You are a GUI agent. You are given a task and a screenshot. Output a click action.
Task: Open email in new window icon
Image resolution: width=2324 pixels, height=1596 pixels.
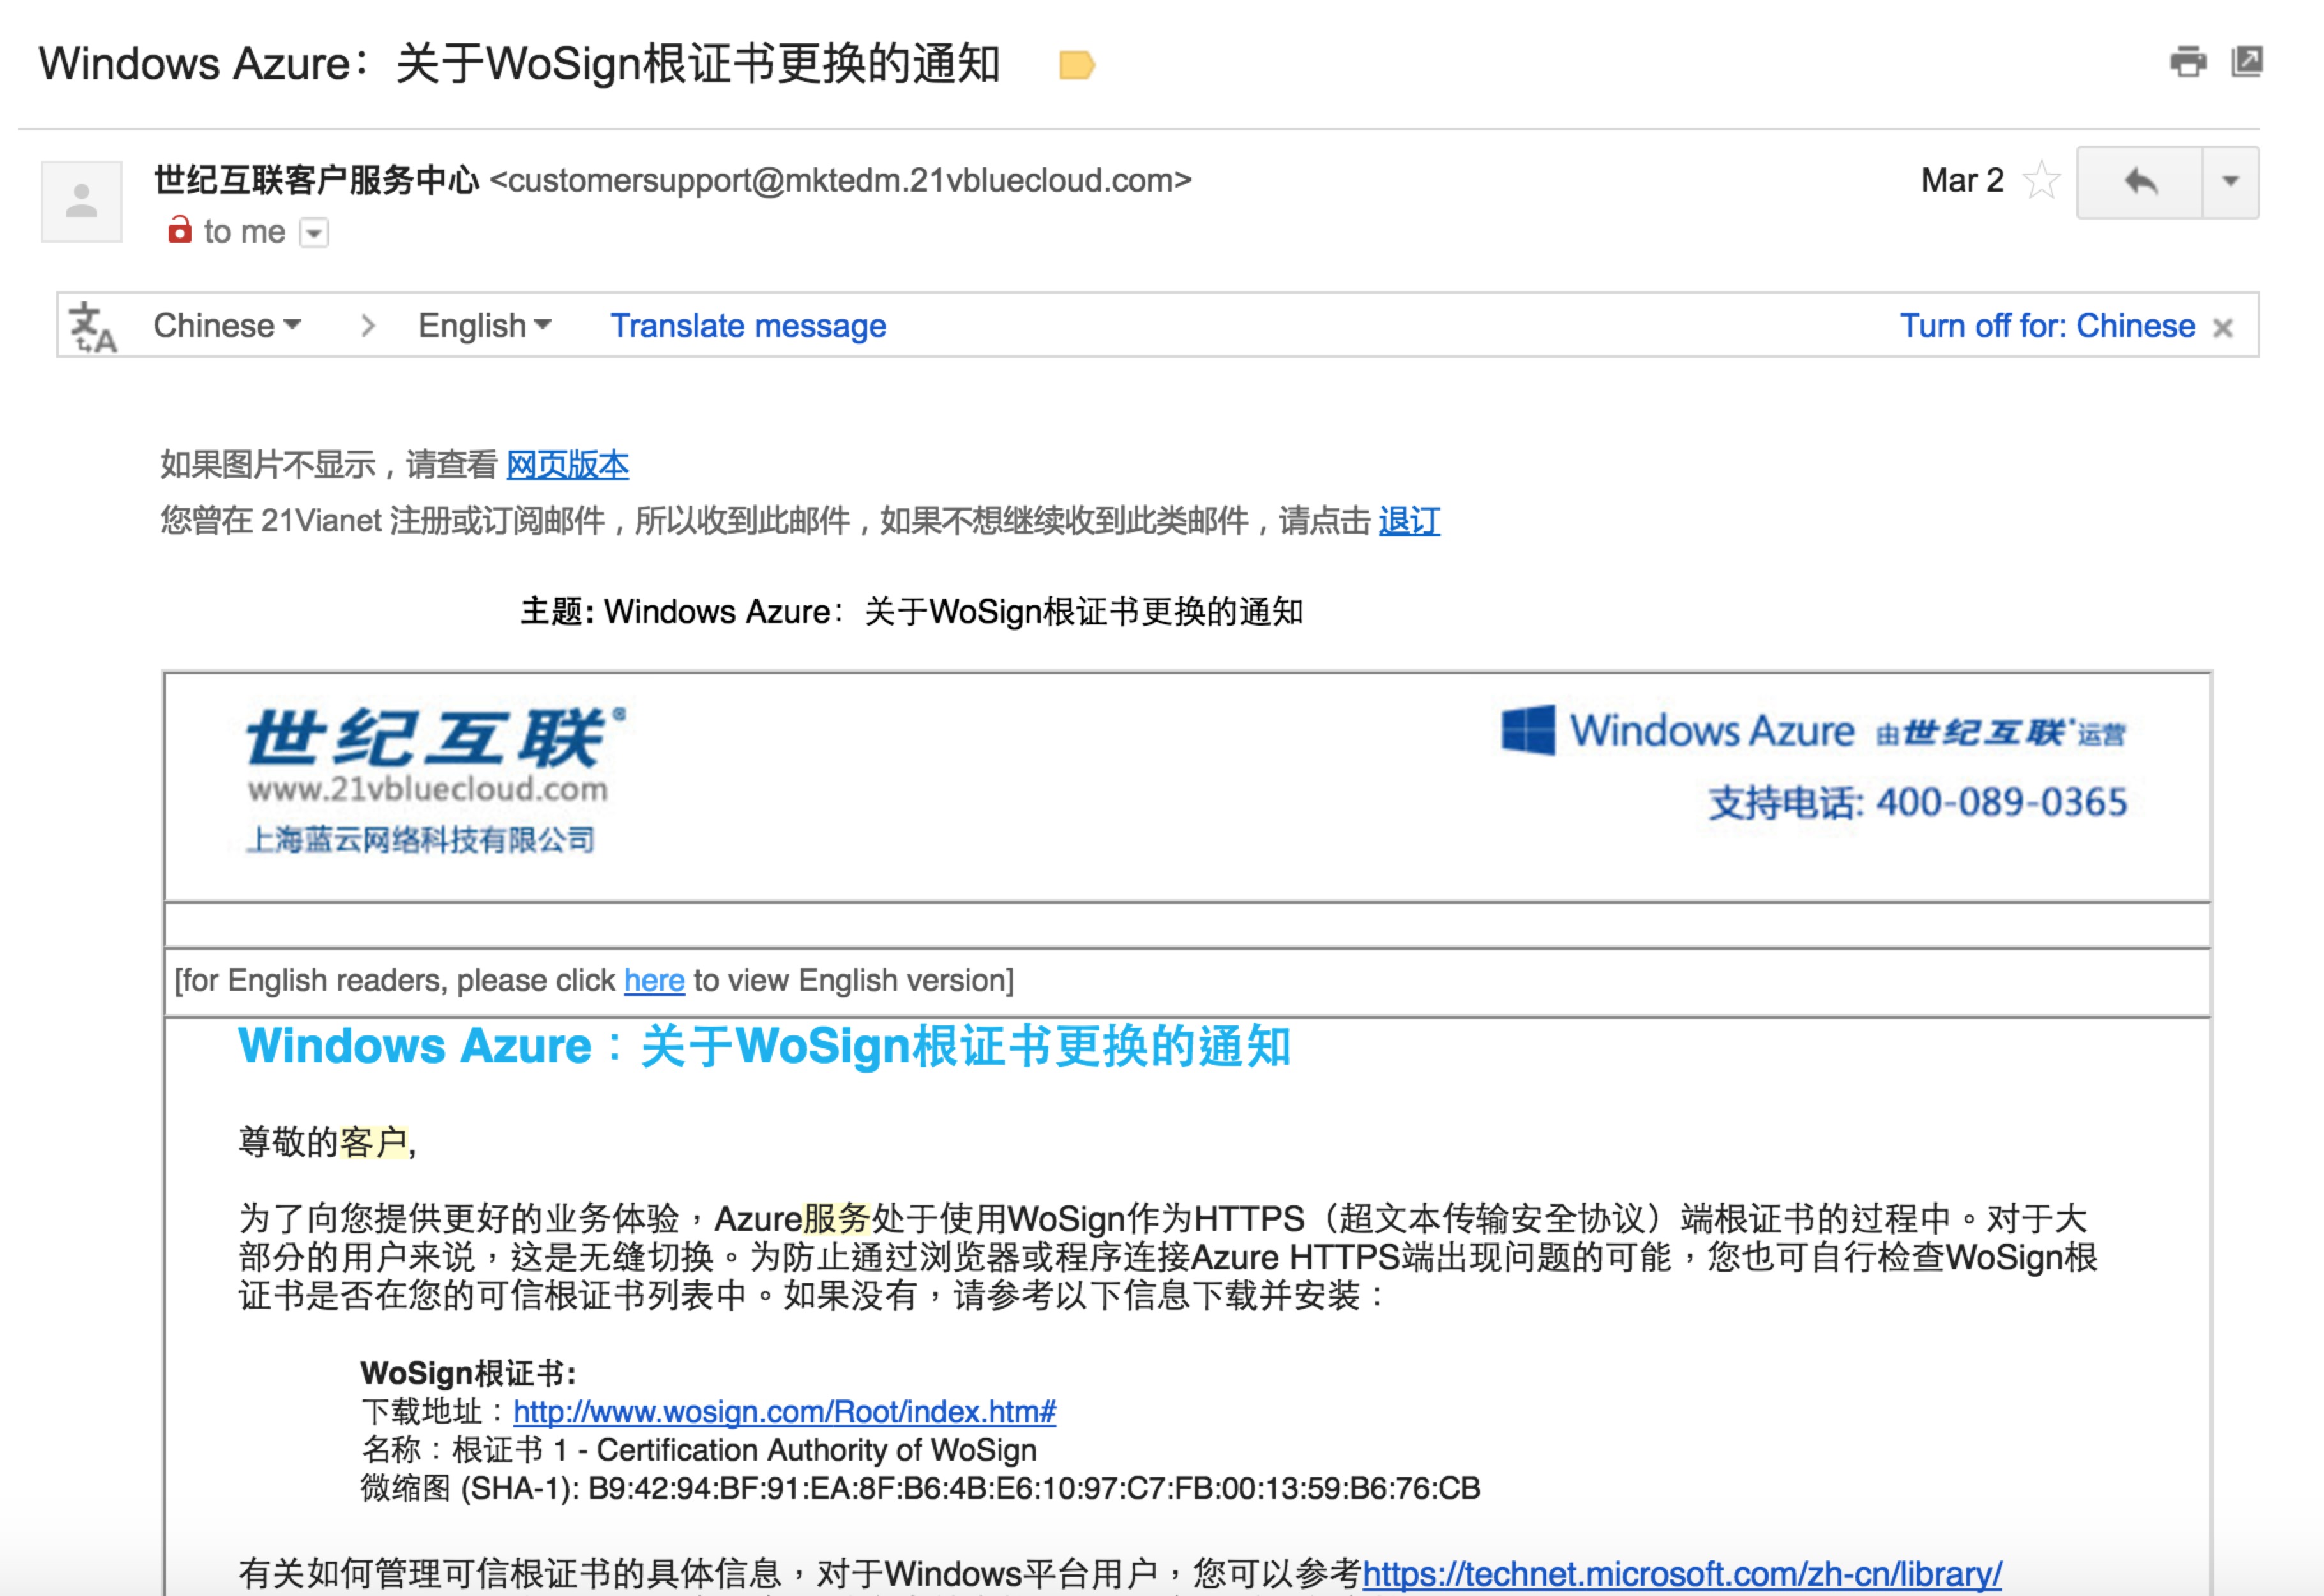[2246, 61]
